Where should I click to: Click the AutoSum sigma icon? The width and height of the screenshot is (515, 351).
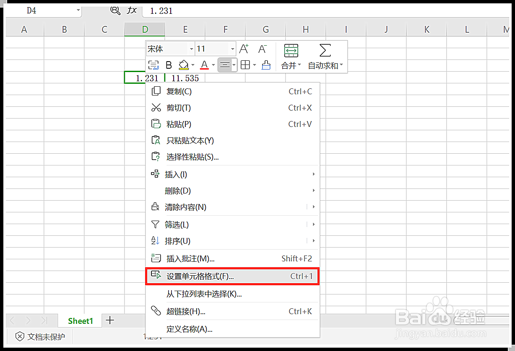[x=325, y=50]
